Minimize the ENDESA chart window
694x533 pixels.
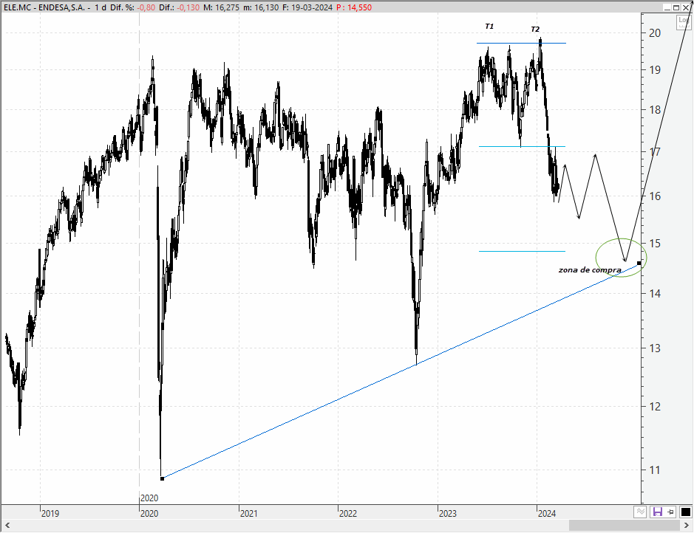[x=667, y=7]
